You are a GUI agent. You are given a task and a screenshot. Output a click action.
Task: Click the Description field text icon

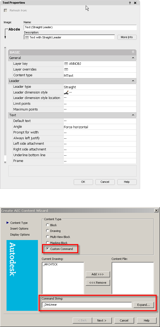pyautogui.click(x=27, y=37)
